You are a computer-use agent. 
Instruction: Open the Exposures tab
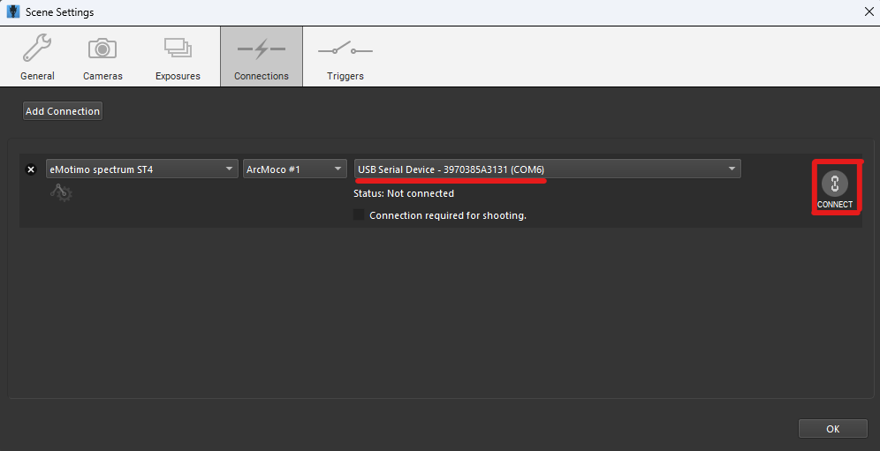(178, 56)
